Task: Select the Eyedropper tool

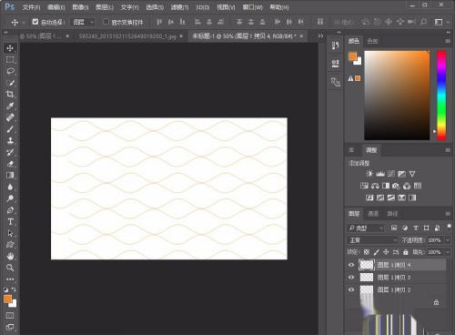Action: click(x=10, y=106)
